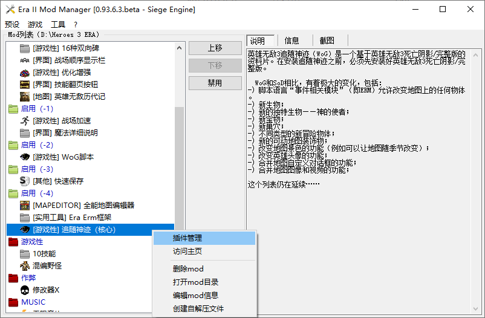Image resolution: width=485 pixels, height=318 pixels.
Task: Select the 启用 (-3) group row
Action: click(x=37, y=169)
